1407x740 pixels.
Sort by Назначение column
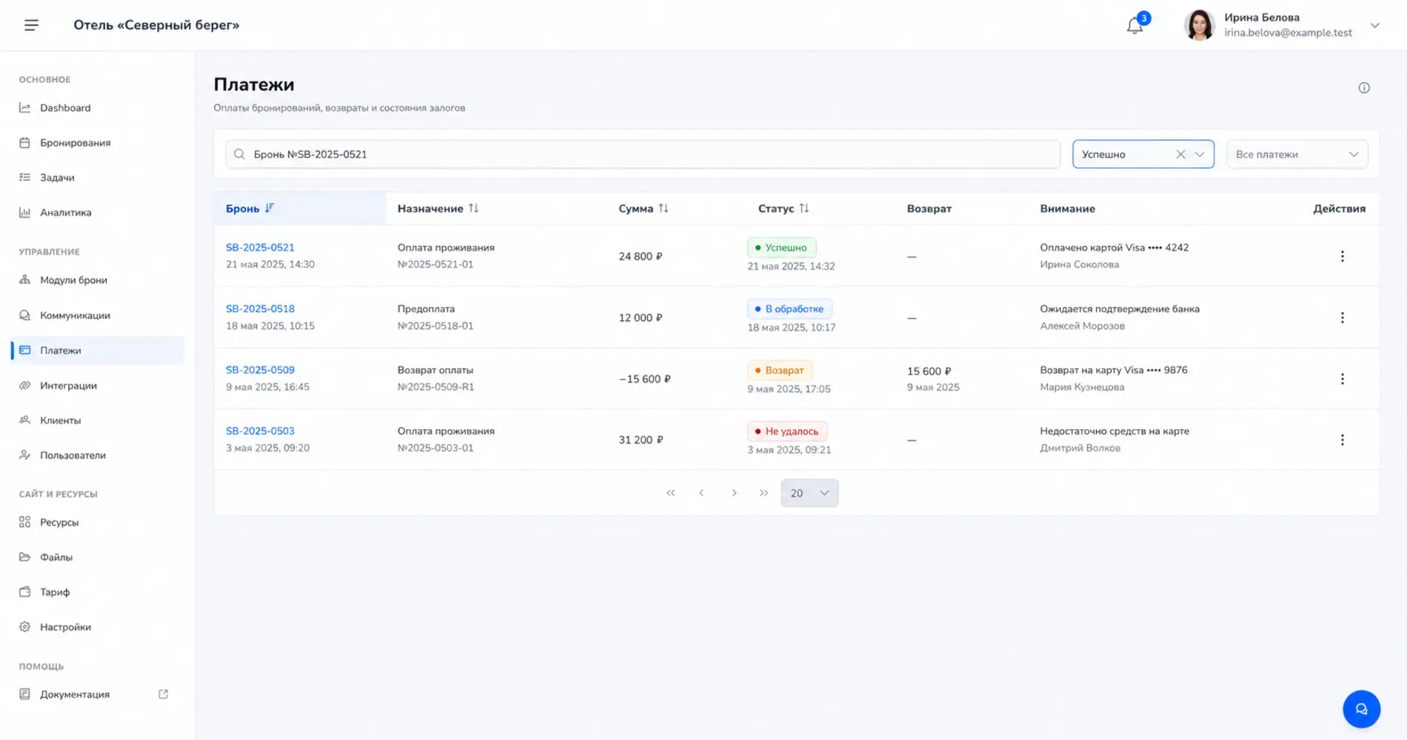438,209
